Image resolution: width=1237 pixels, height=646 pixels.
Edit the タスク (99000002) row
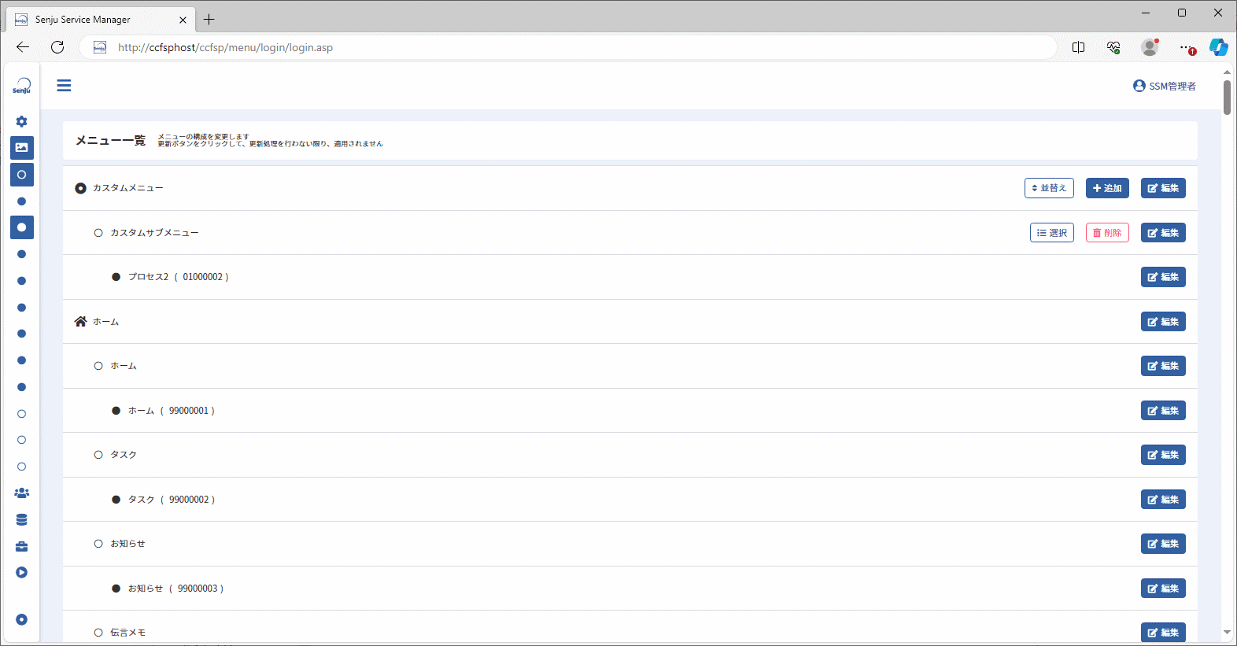(x=1163, y=500)
